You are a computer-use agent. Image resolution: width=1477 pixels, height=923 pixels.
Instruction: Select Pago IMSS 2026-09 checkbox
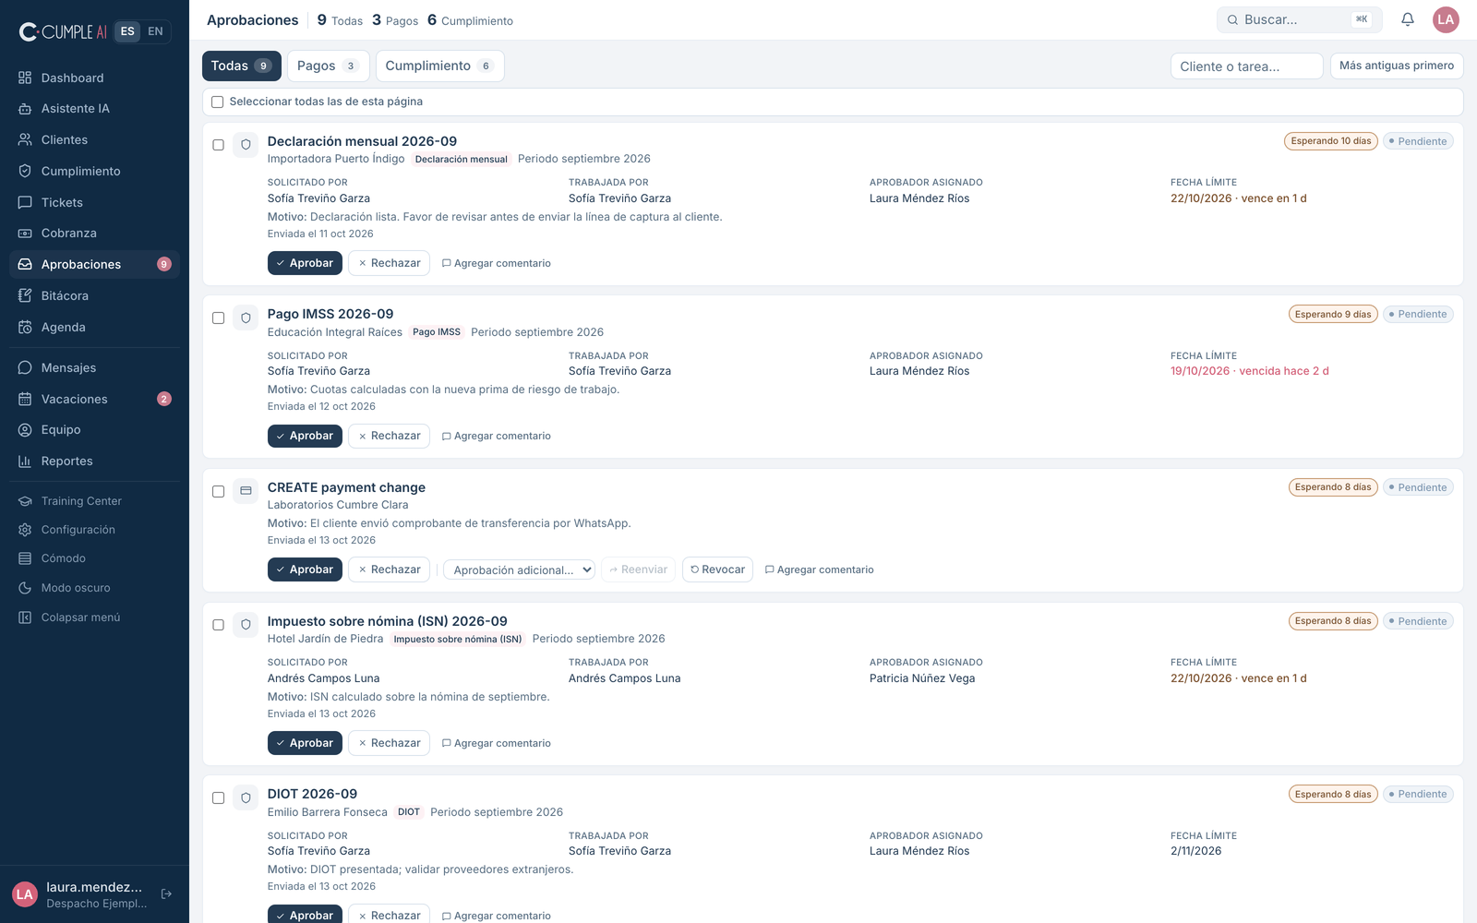(x=219, y=318)
